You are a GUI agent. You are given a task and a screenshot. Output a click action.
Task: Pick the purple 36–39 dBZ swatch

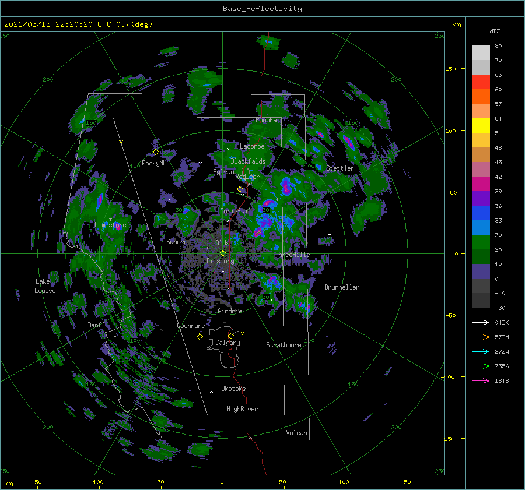tap(481, 198)
